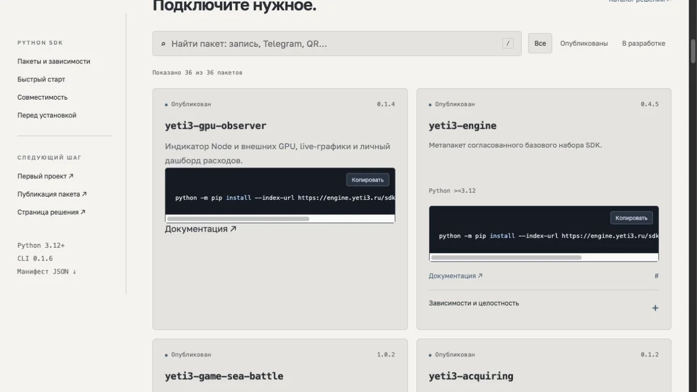Click the Индикатор Node и внешних GPU description
The width and height of the screenshot is (697, 392).
click(277, 154)
